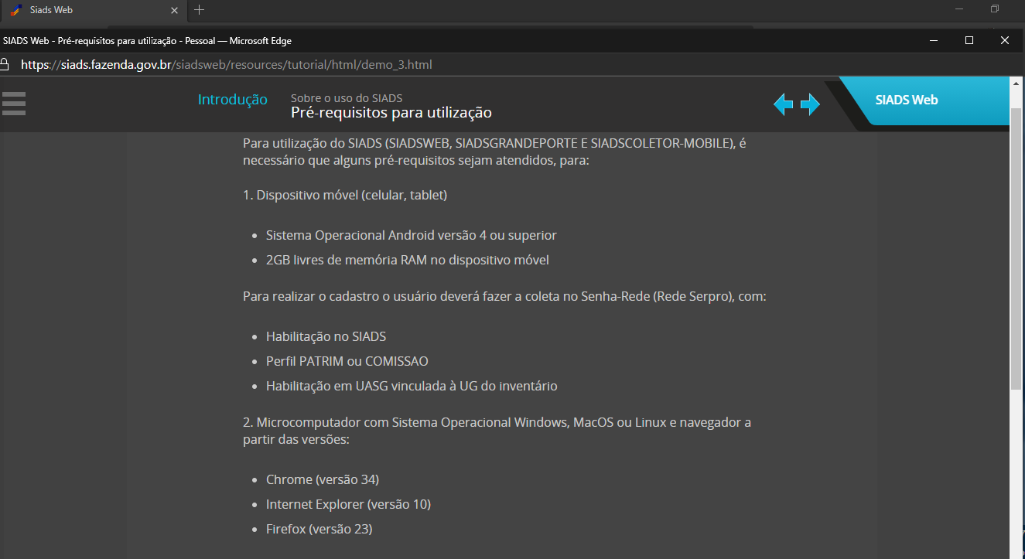Click "Internet Explorer (versão 10)" bullet
This screenshot has height=559, width=1025.
[348, 504]
